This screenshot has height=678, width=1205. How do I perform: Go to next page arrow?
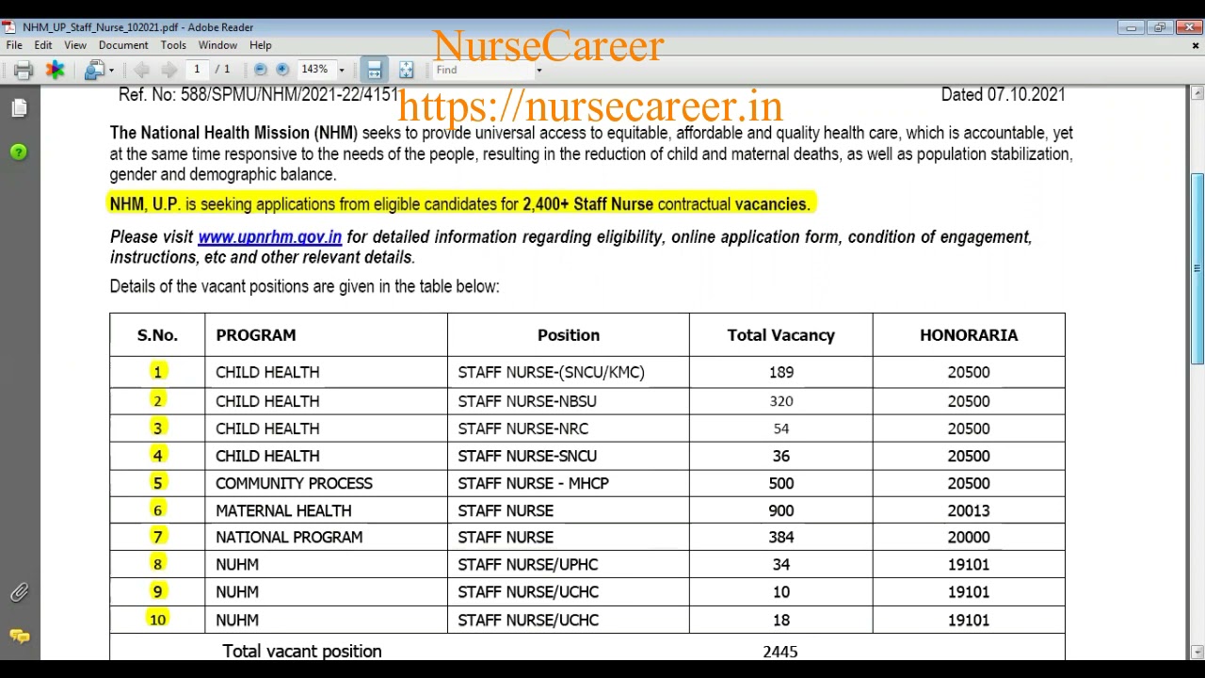pos(169,70)
